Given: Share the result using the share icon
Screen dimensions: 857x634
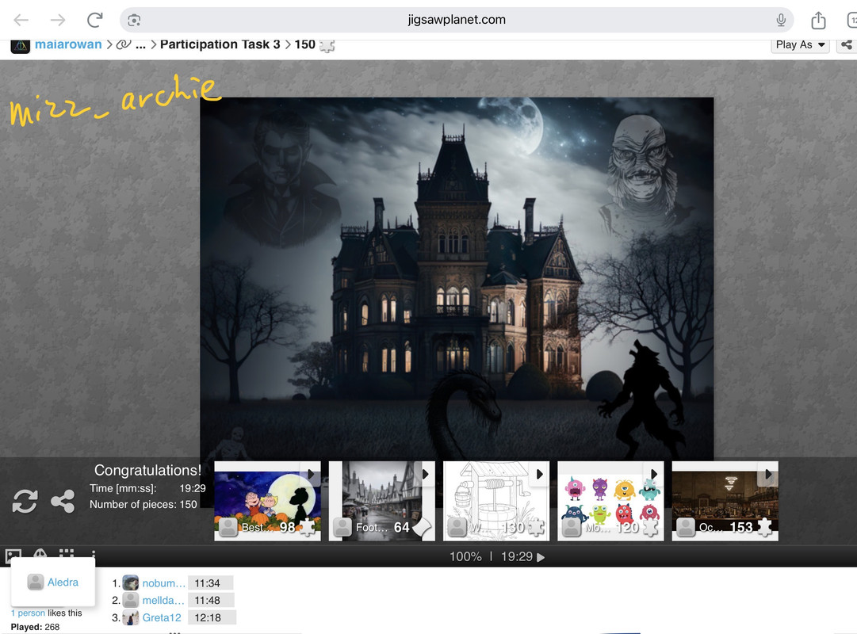Looking at the screenshot, I should 63,501.
